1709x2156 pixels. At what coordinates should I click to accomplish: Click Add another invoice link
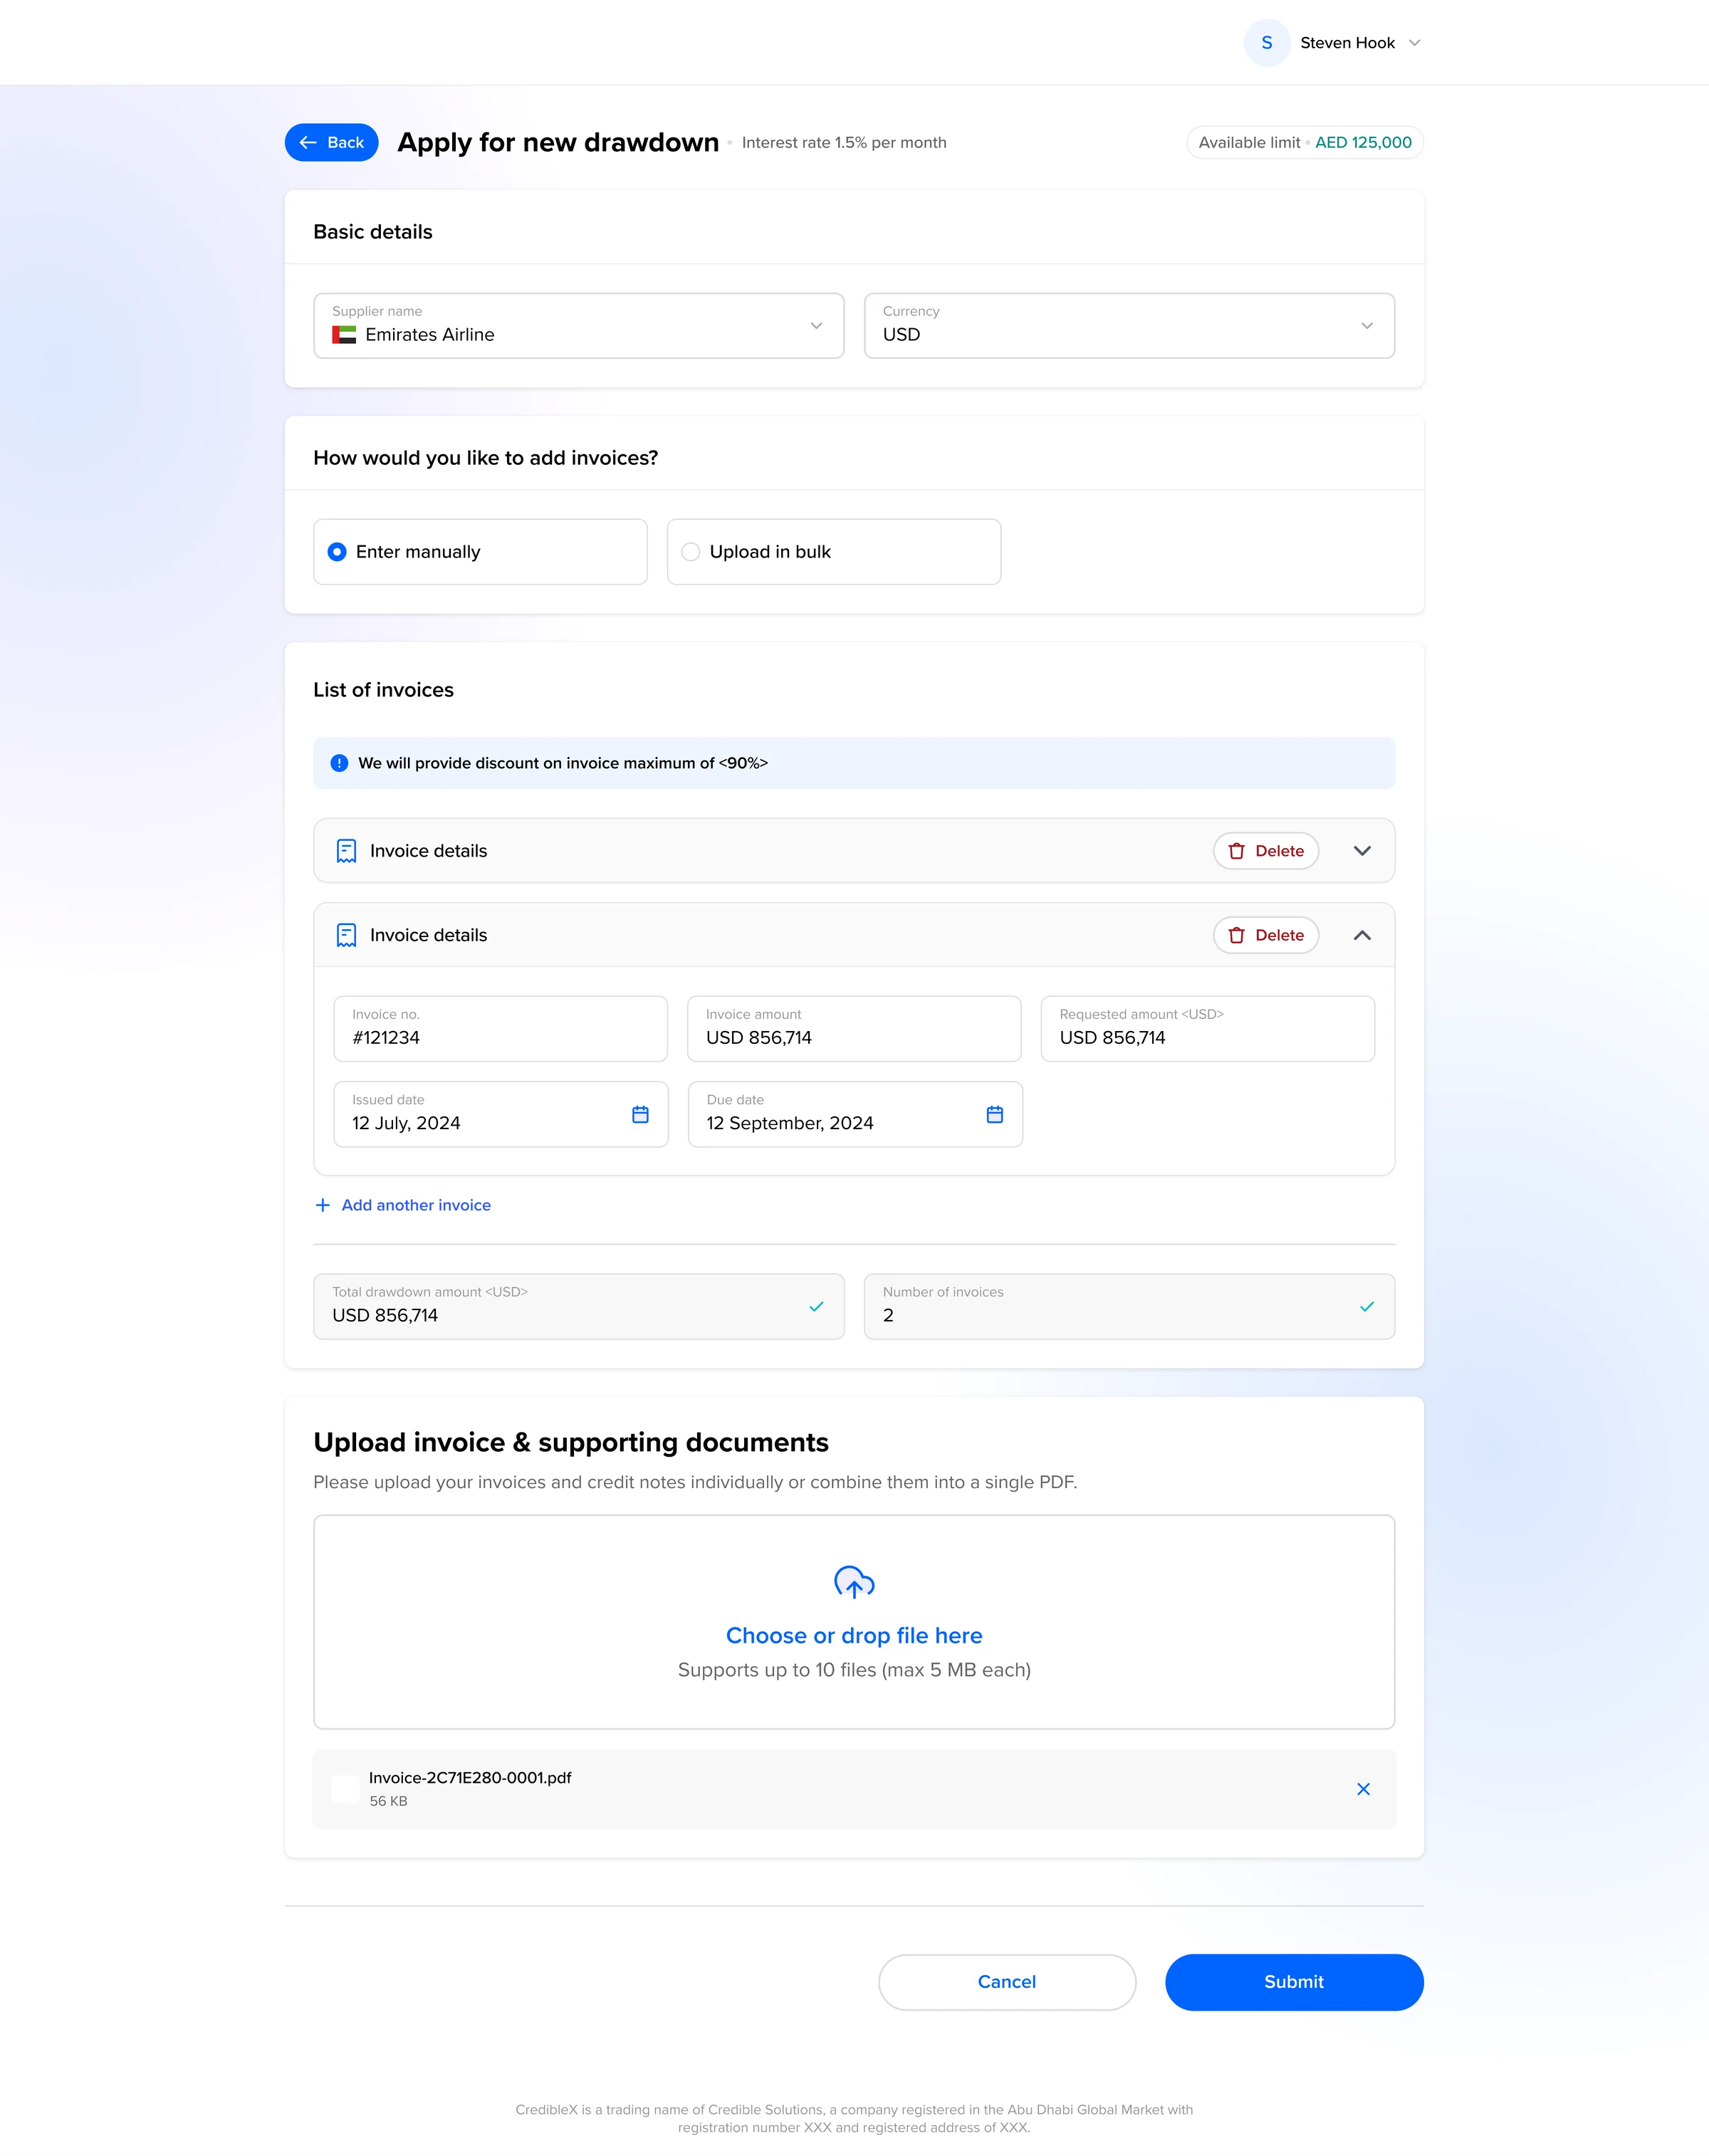[416, 1205]
